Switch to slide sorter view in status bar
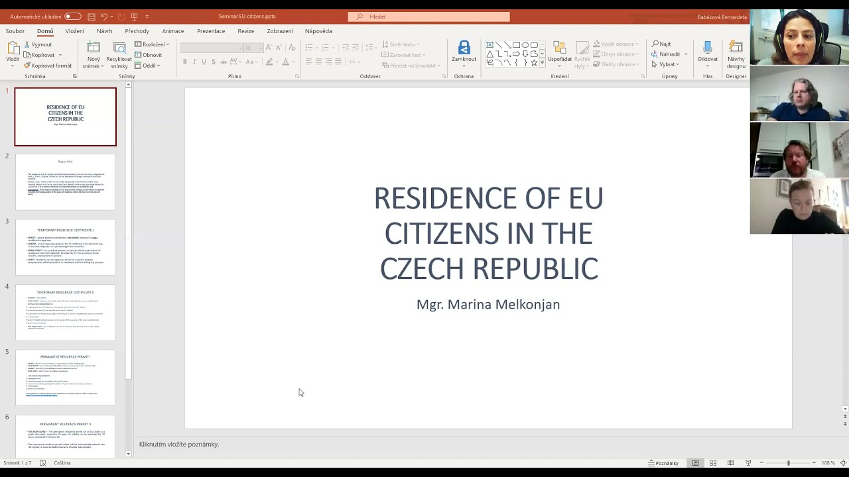The width and height of the screenshot is (849, 477). (x=713, y=463)
